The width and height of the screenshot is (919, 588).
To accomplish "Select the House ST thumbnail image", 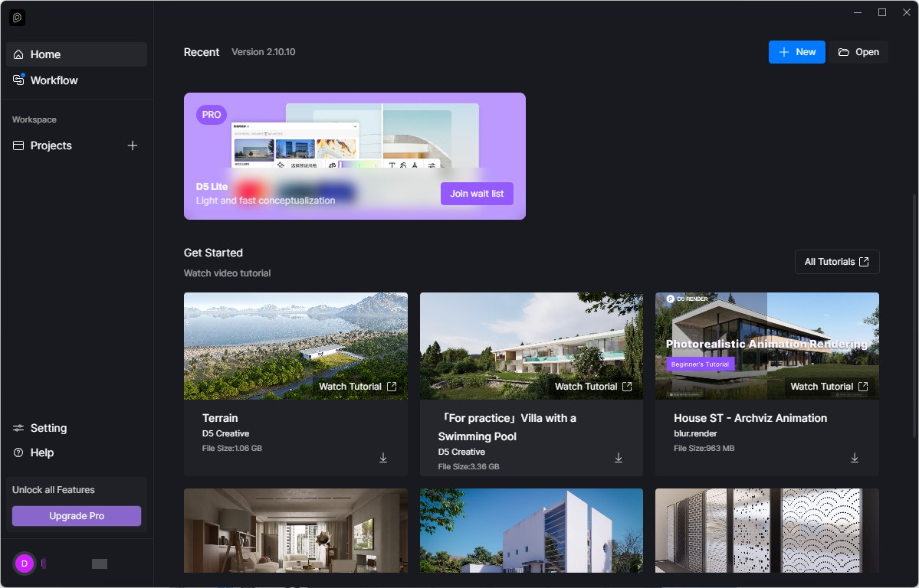I will [x=767, y=346].
